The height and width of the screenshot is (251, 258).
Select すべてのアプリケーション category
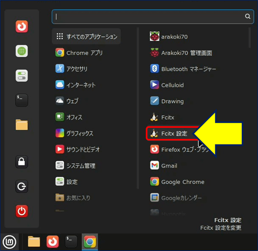[86, 36]
